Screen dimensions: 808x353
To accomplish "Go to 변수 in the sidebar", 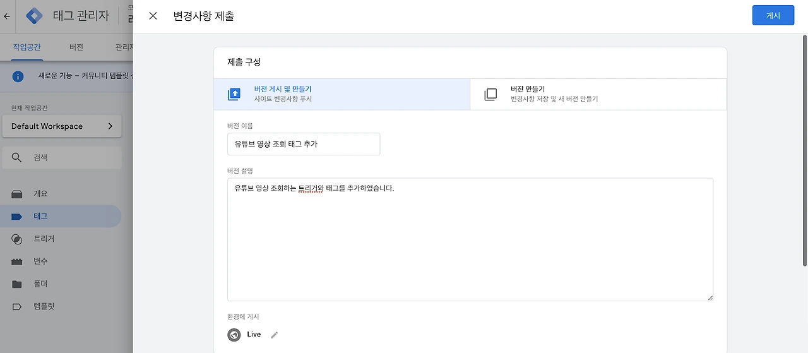I will pyautogui.click(x=40, y=261).
